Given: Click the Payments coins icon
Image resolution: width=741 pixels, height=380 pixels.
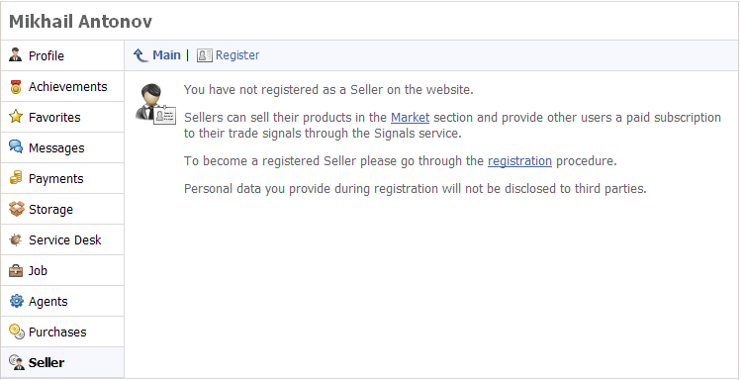Looking at the screenshot, I should click(16, 178).
